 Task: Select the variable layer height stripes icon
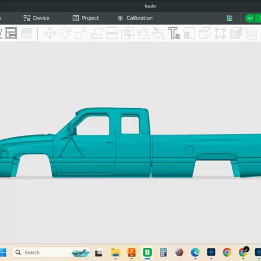pyautogui.click(x=27, y=33)
